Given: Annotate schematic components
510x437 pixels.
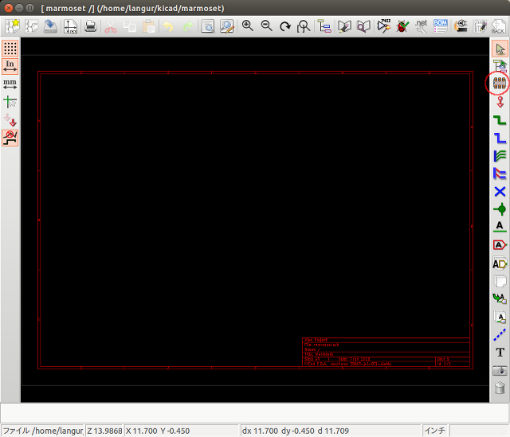Looking at the screenshot, I should (384, 26).
